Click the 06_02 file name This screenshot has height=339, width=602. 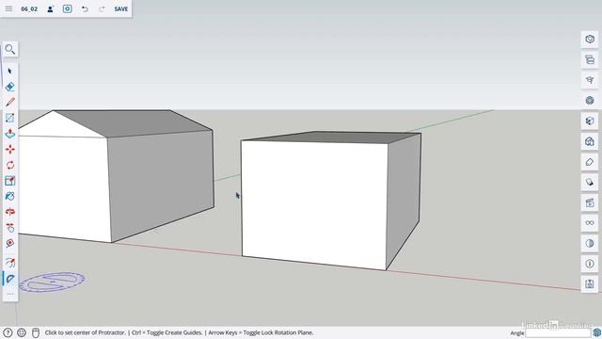pos(29,8)
